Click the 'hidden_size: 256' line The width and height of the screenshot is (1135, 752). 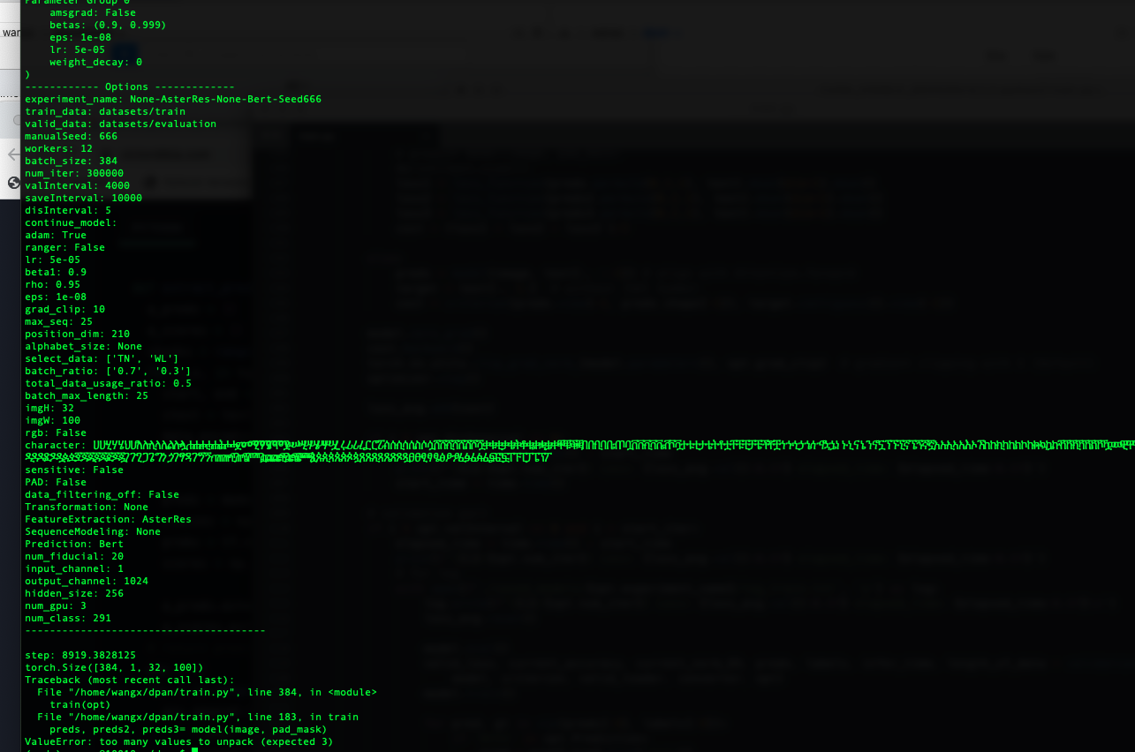pos(74,593)
